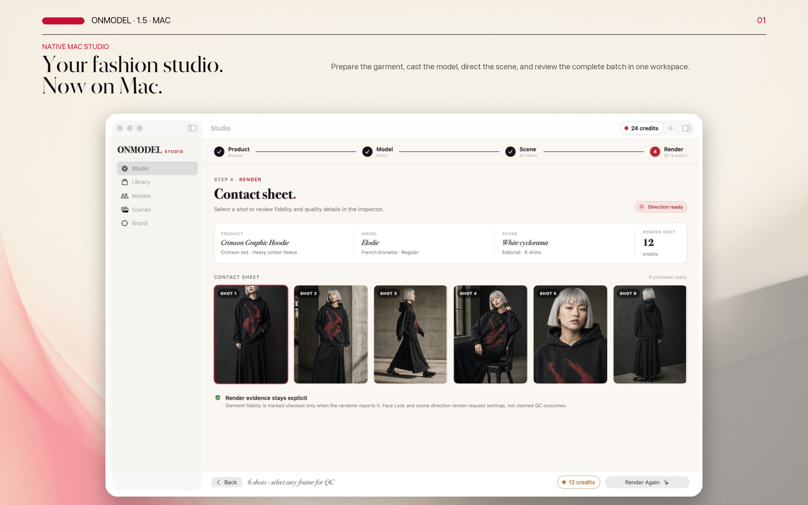Viewport: 808px width, 505px height.
Task: Open Scenes in the sidebar
Action: click(157, 209)
